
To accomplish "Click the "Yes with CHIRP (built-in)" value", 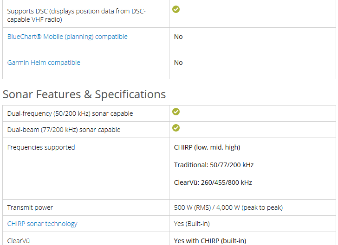I will coord(210,240).
